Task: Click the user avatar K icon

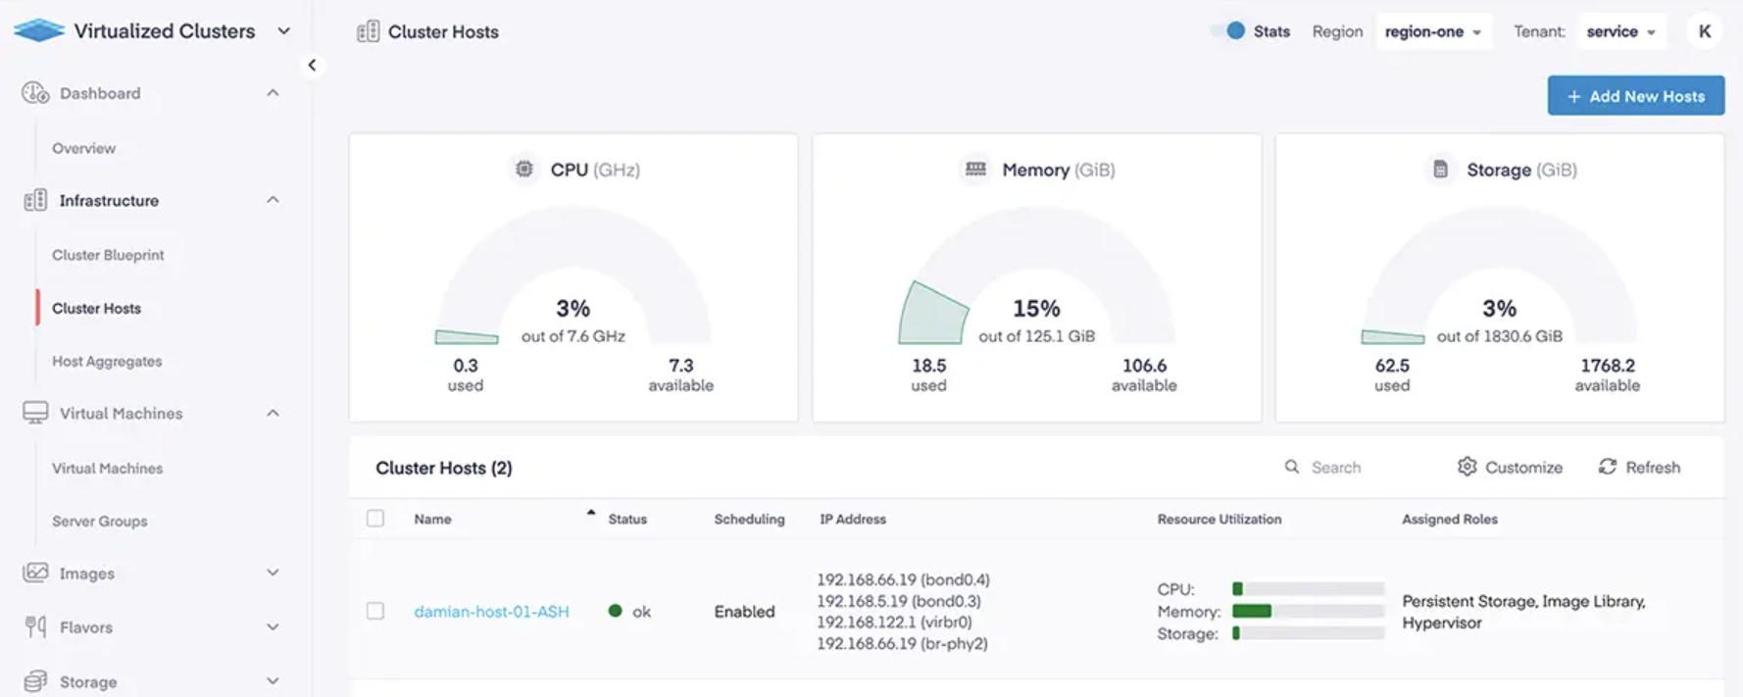Action: [x=1705, y=31]
